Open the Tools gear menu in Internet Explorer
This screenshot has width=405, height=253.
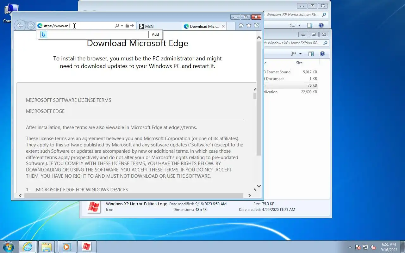click(x=257, y=26)
